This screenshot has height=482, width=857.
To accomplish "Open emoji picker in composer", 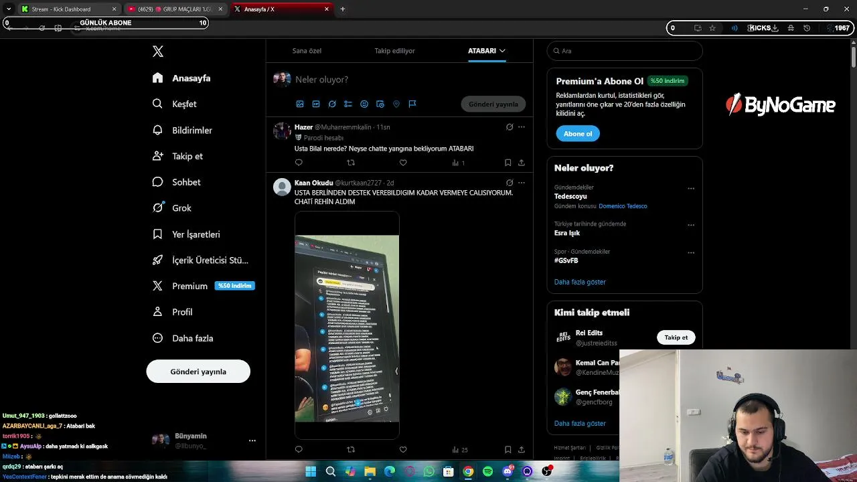I will (364, 104).
